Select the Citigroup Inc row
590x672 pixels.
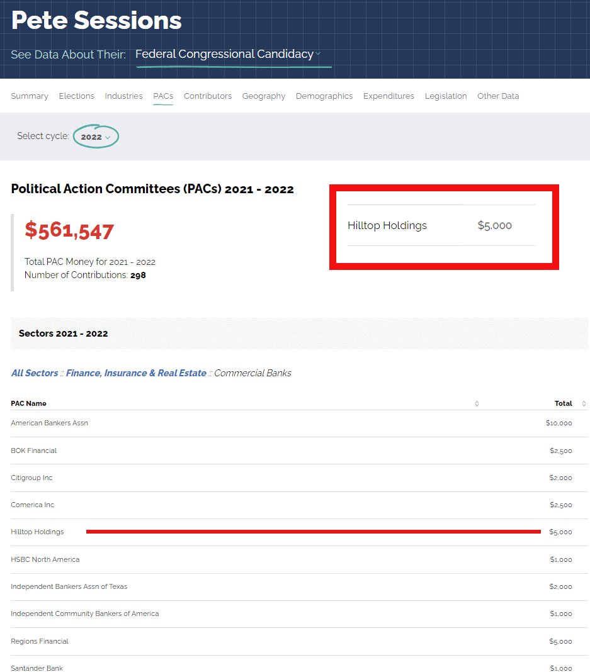coord(299,478)
